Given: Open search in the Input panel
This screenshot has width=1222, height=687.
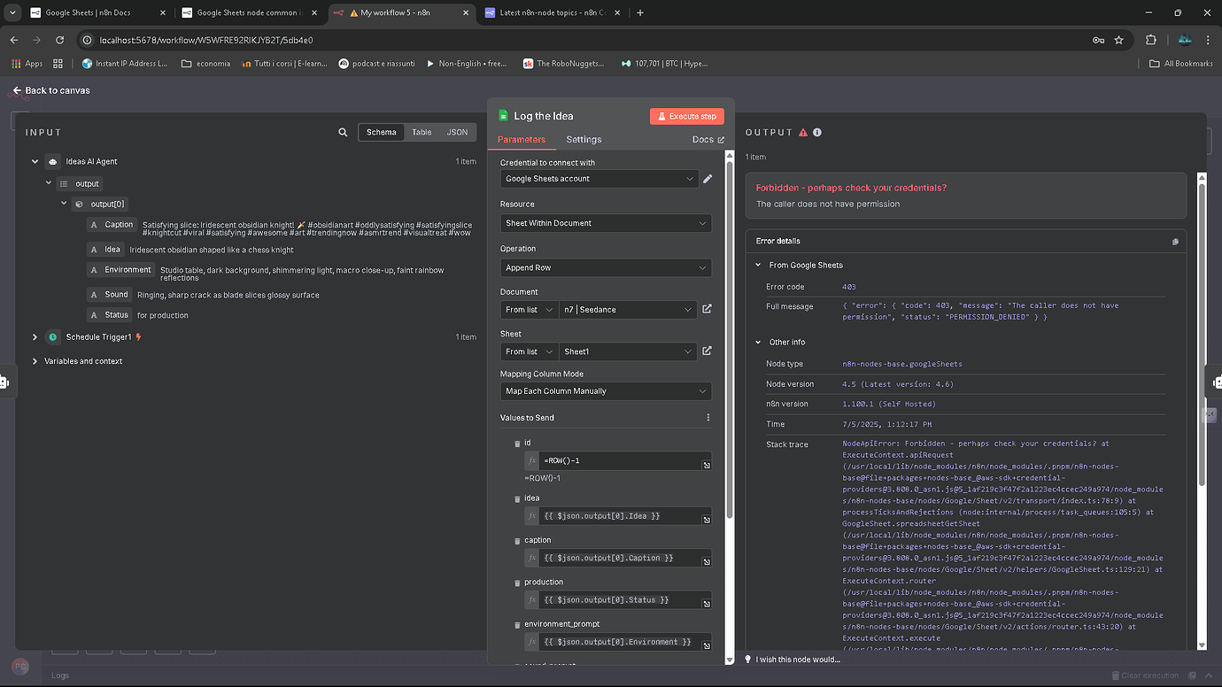Looking at the screenshot, I should click(343, 132).
